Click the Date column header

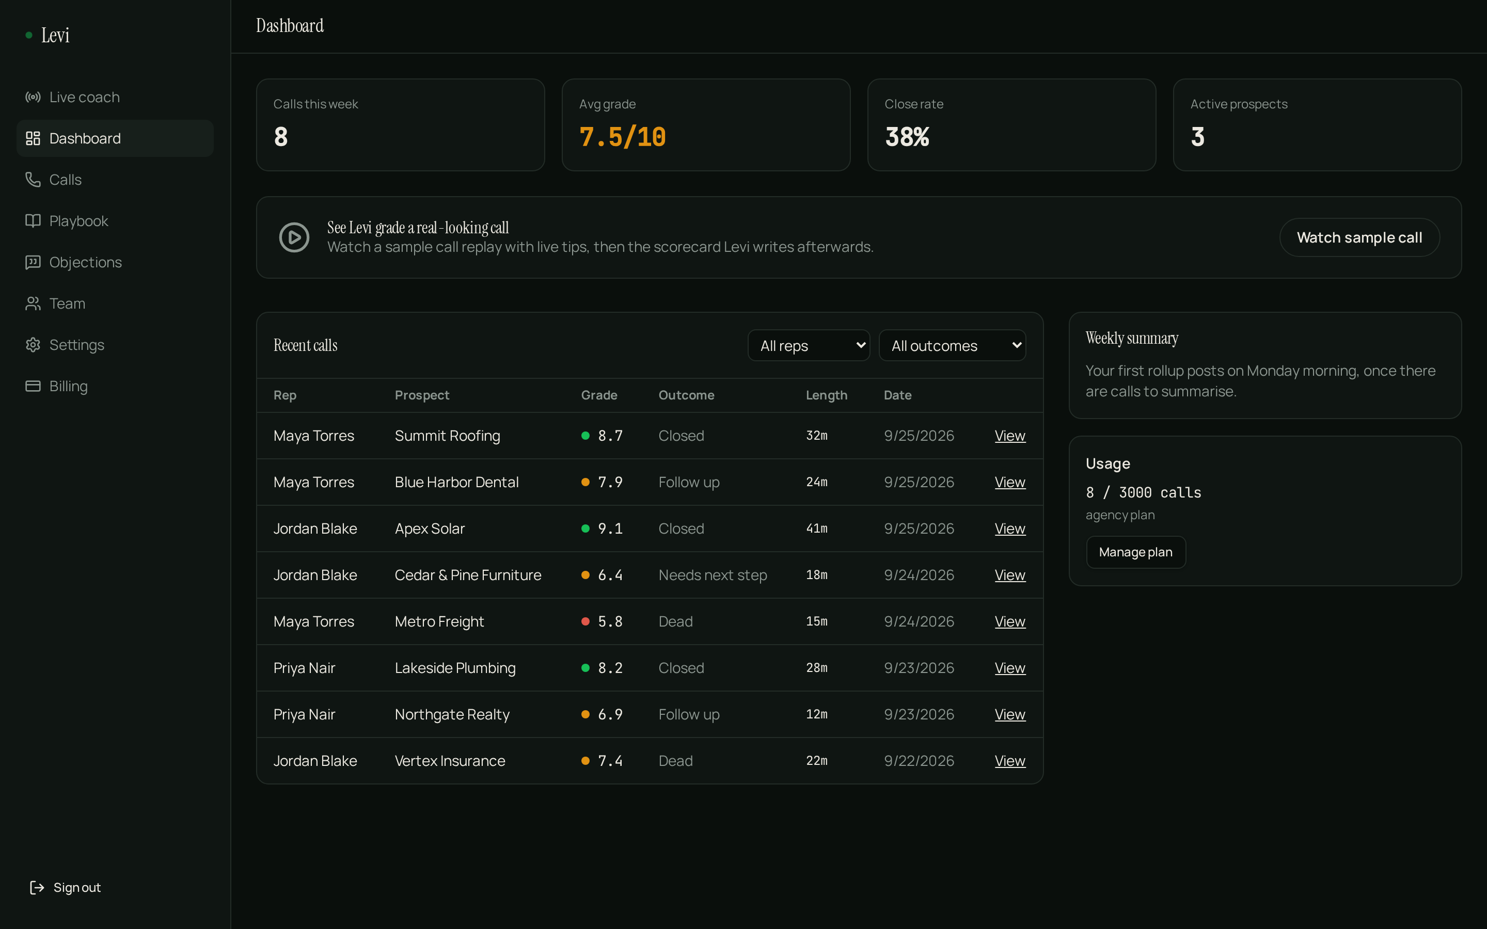pos(897,395)
